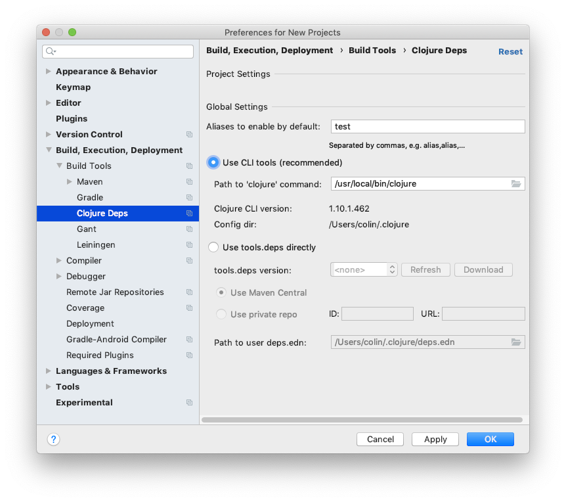The image size is (566, 502).
Task: Click the project-level icon beside Clojure Deps
Action: 189,213
